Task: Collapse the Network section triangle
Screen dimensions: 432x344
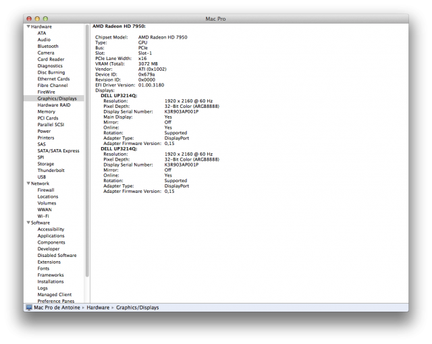Action: (28, 183)
